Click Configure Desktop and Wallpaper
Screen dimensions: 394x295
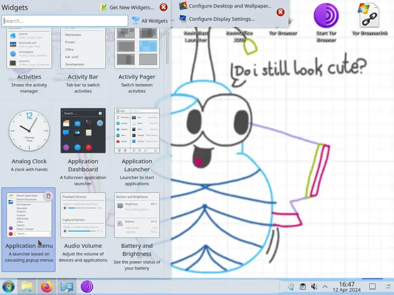click(x=225, y=6)
